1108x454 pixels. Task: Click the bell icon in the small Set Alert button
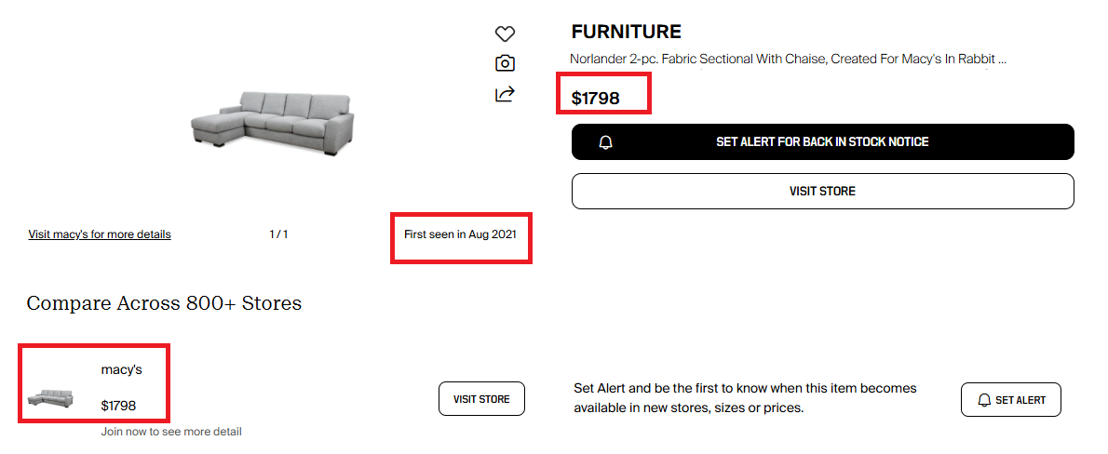984,400
